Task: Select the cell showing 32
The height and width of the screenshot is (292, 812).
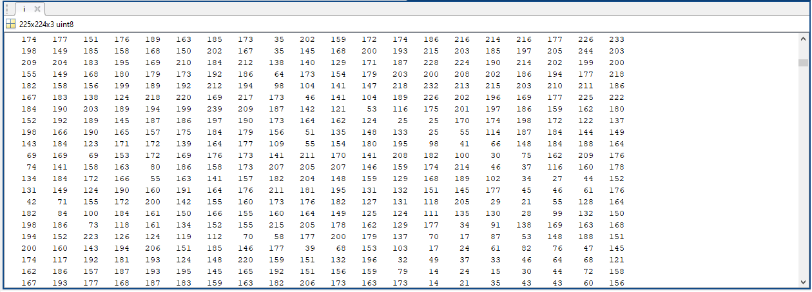Action: point(403,260)
